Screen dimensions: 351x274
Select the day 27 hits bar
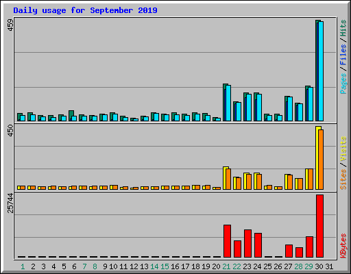tap(286, 108)
